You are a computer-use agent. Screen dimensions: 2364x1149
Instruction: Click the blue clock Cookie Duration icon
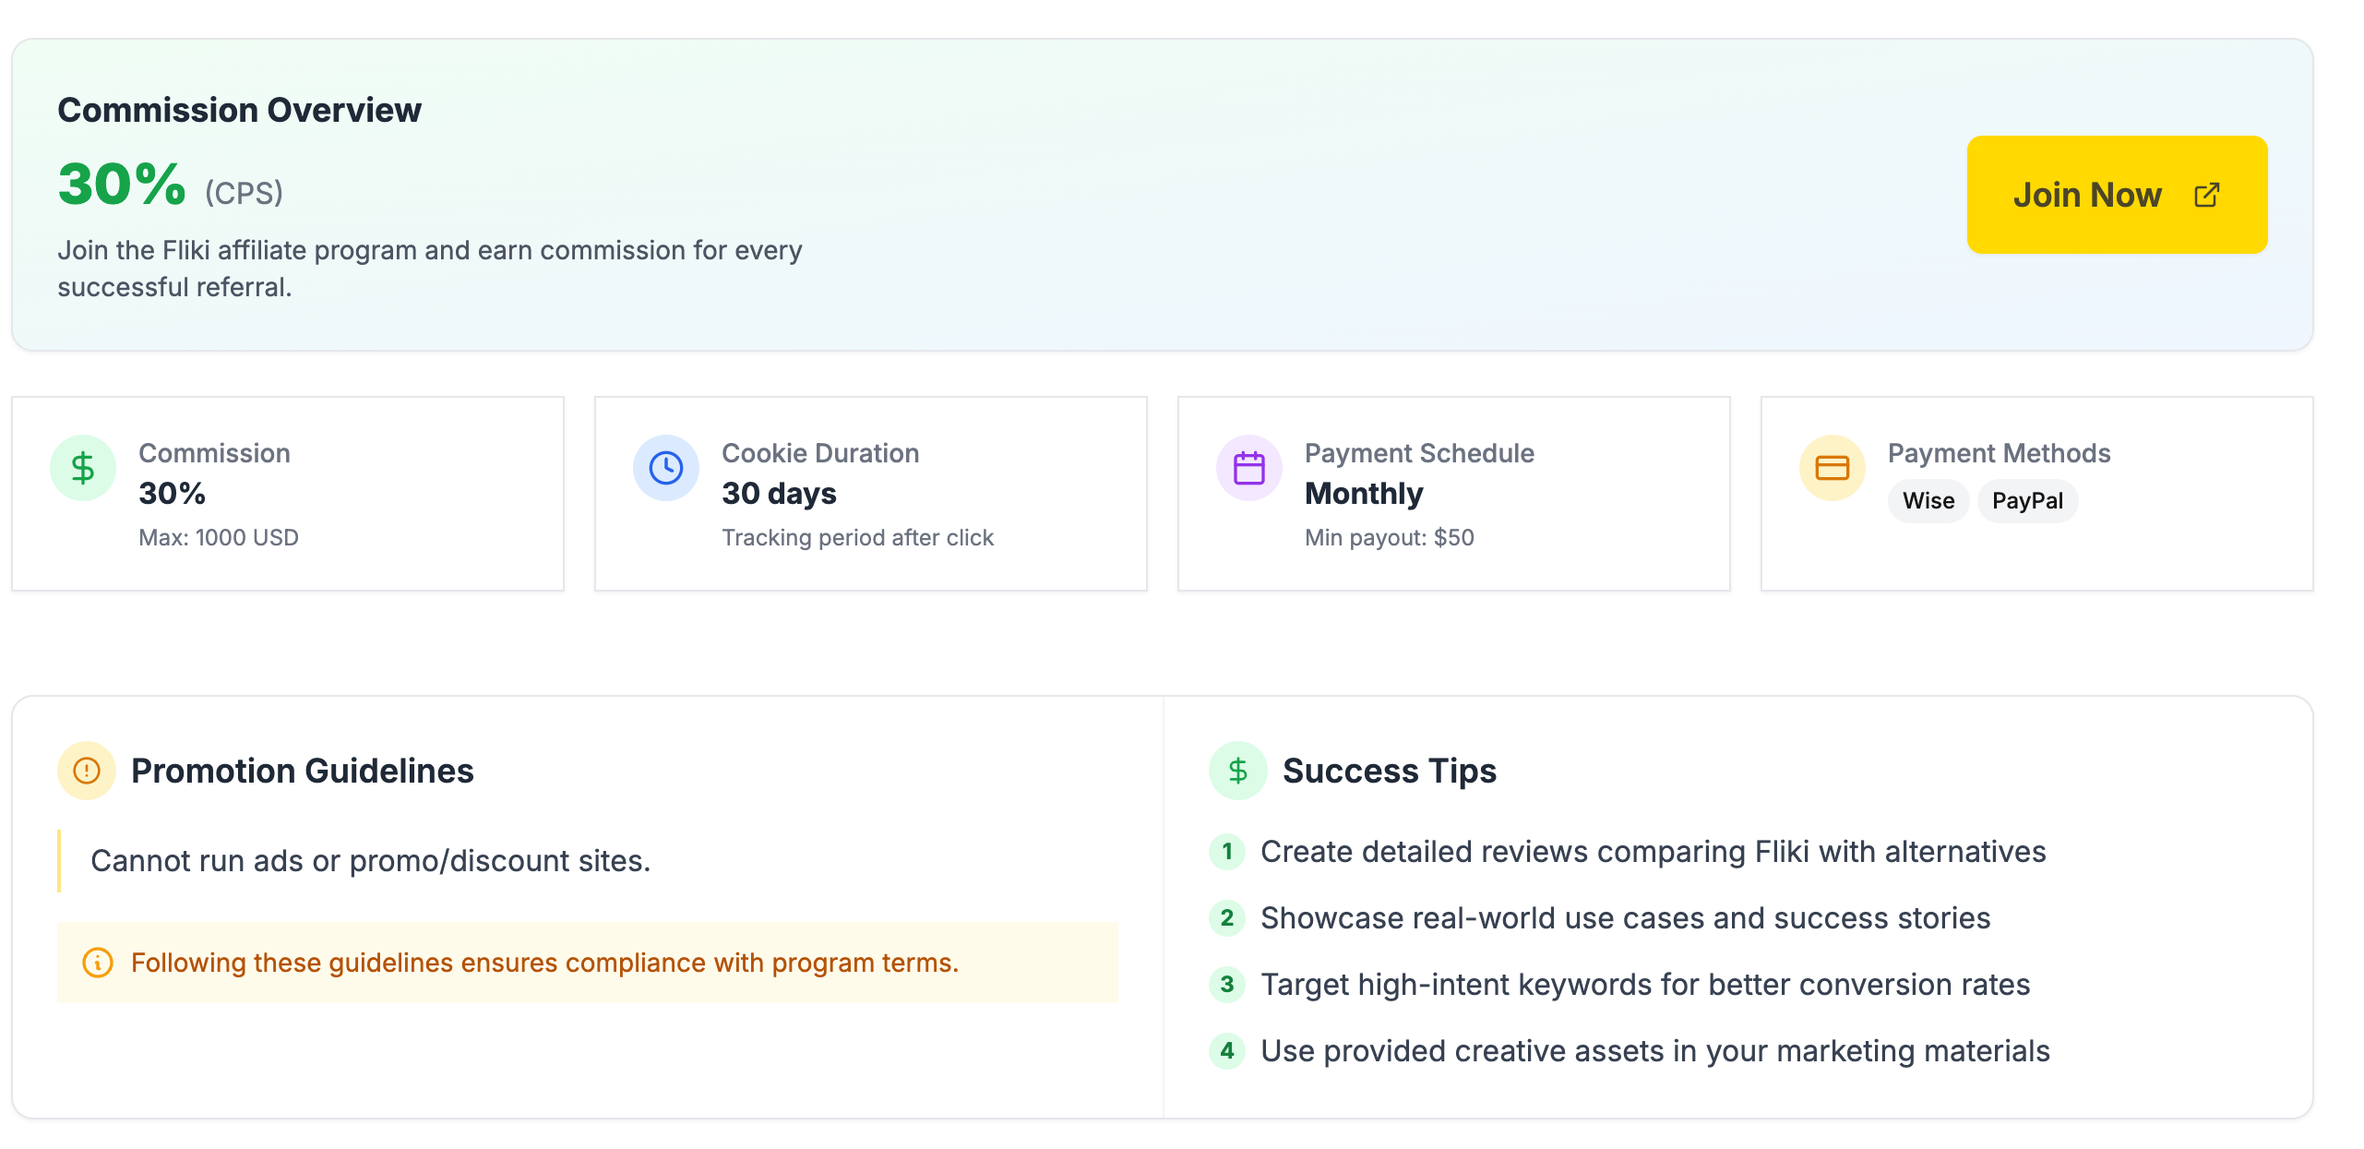665,468
